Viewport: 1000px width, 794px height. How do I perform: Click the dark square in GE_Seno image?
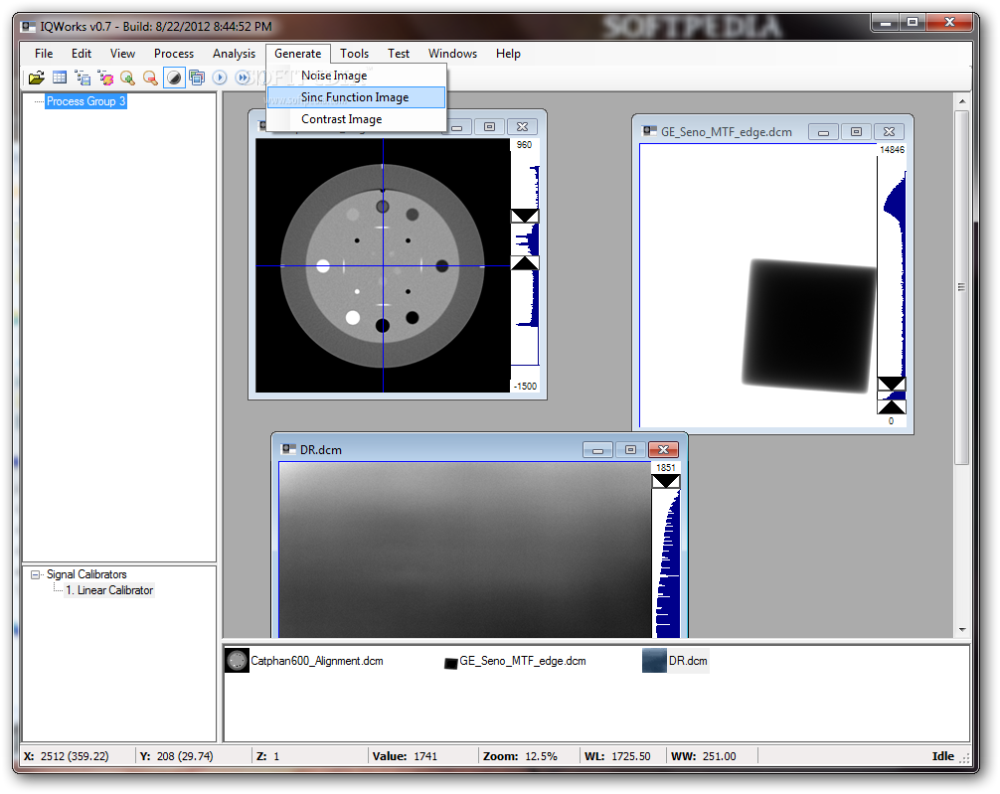[x=809, y=325]
